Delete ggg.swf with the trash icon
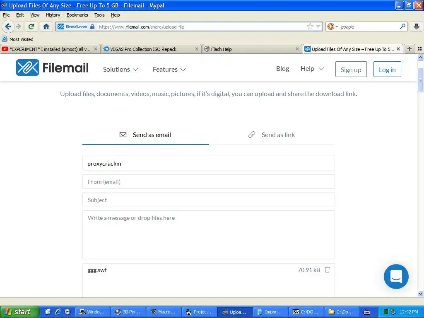Screen dimensions: 424x318 coord(327,270)
